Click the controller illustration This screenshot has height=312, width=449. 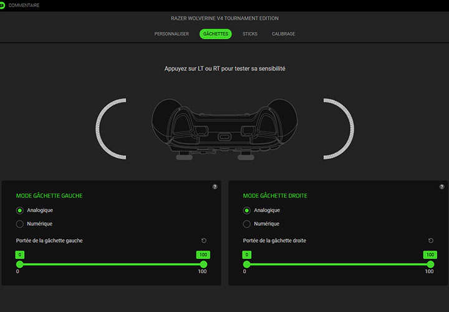tap(224, 129)
